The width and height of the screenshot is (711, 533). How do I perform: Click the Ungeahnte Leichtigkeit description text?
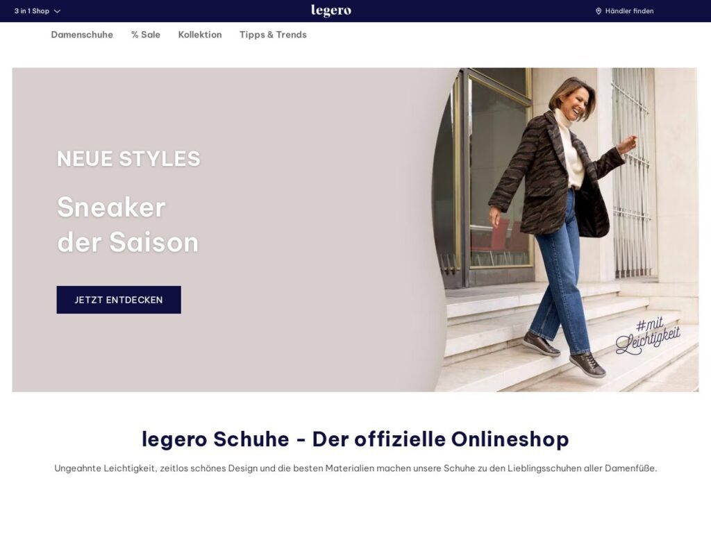pyautogui.click(x=355, y=468)
